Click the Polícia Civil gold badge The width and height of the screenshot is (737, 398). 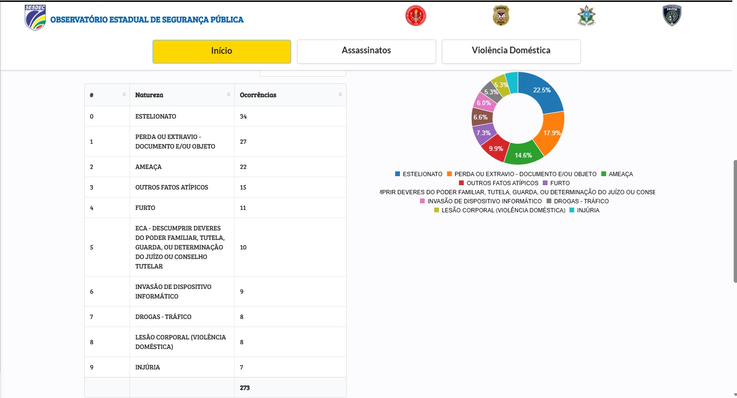click(501, 16)
